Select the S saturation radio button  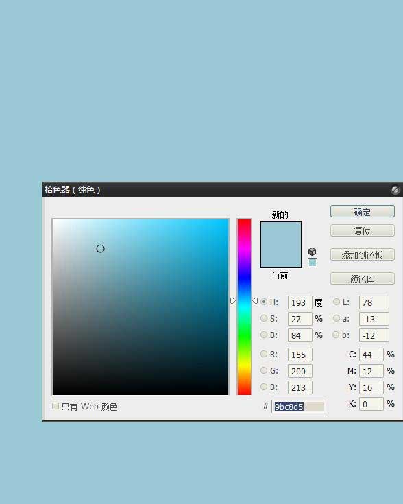tap(264, 318)
